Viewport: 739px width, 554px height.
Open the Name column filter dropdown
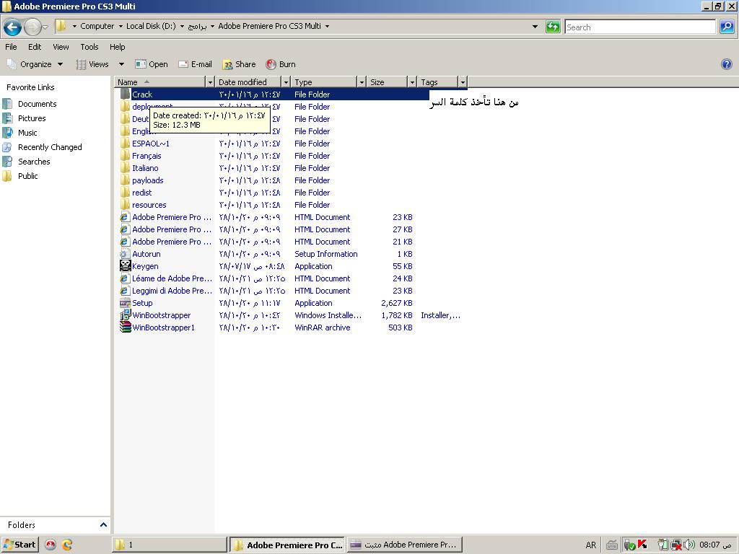210,82
